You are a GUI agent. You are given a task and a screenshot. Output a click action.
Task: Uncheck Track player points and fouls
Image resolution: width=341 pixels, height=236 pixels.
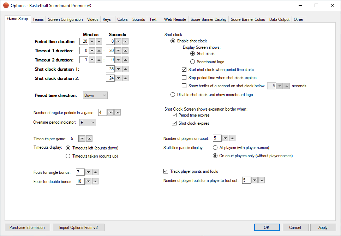tap(166, 171)
